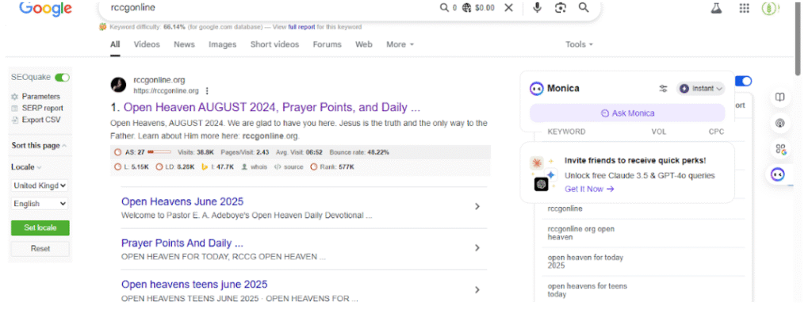Click the Export CSV file icon
Screen dimensions: 812x333
[x=15, y=120]
